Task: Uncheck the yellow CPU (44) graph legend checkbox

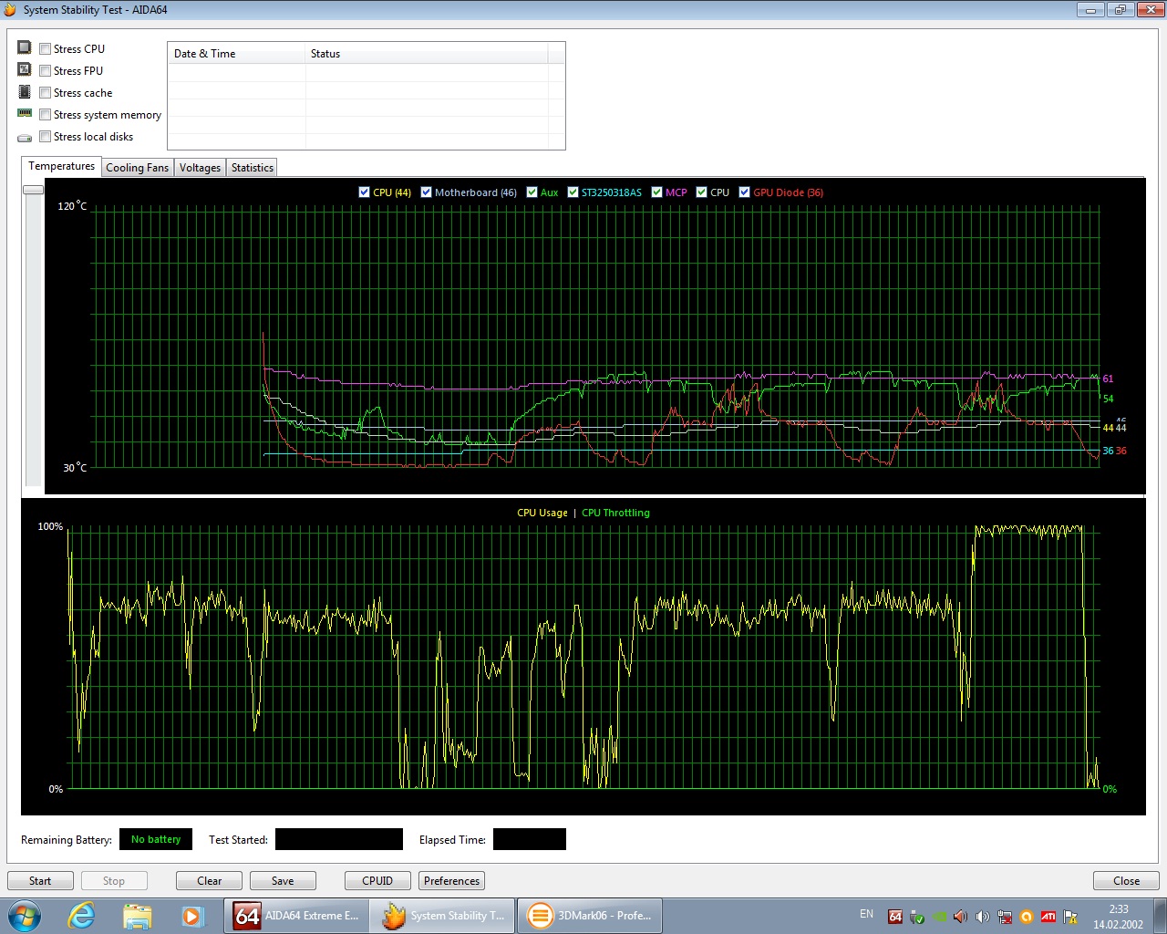Action: (x=365, y=192)
